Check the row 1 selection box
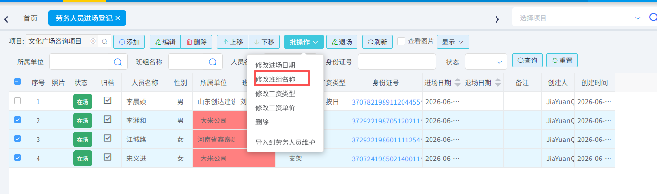The image size is (657, 194). click(x=18, y=101)
